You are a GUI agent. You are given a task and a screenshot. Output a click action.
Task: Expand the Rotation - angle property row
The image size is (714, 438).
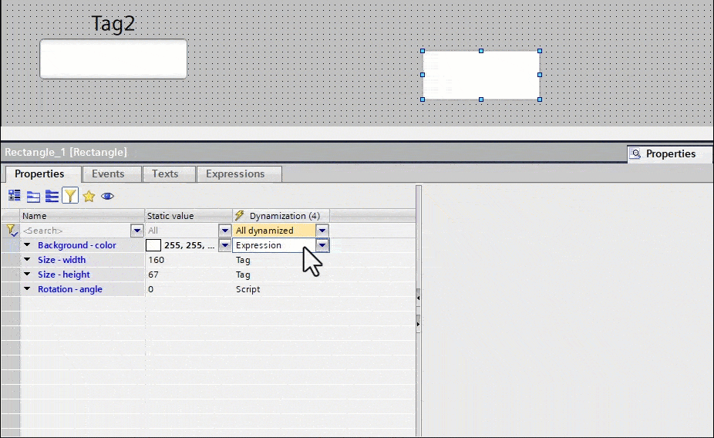(x=27, y=288)
